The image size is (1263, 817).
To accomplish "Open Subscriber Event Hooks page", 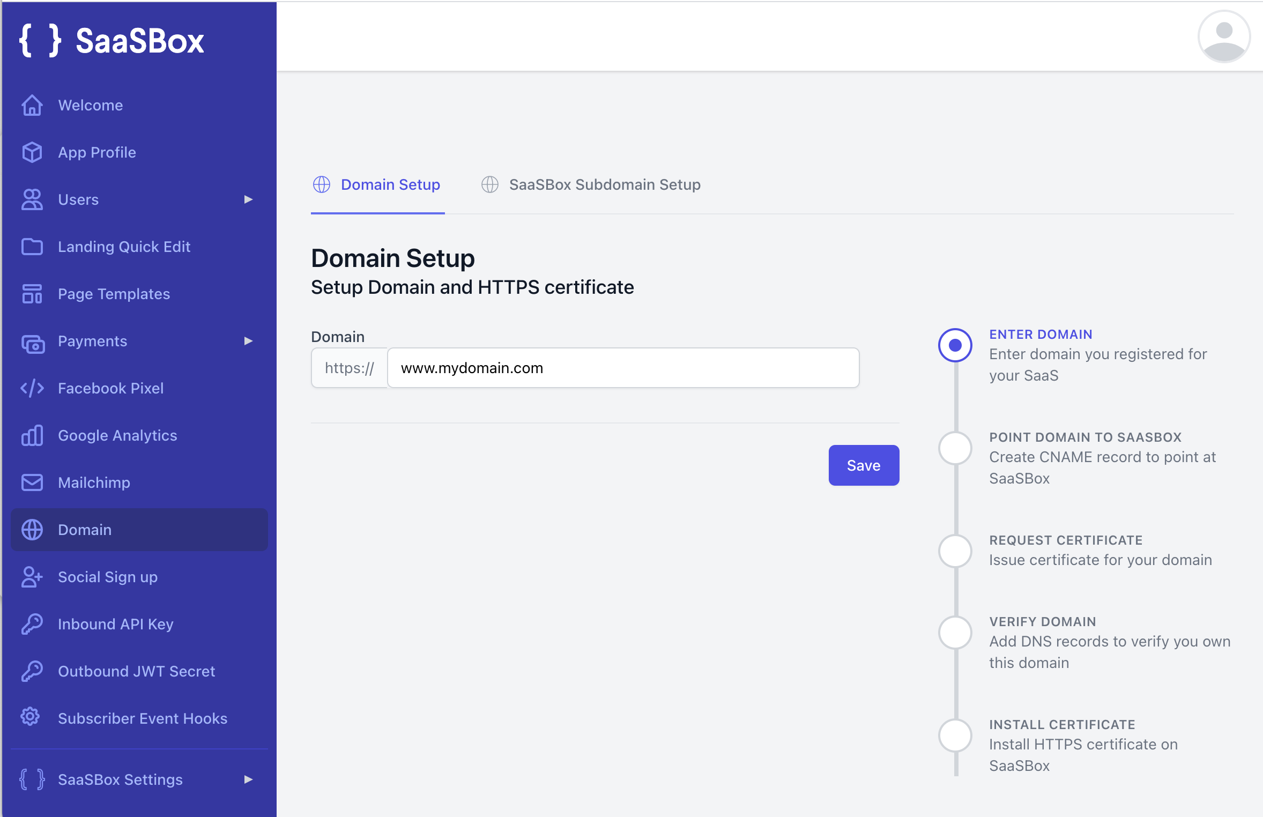I will [139, 718].
